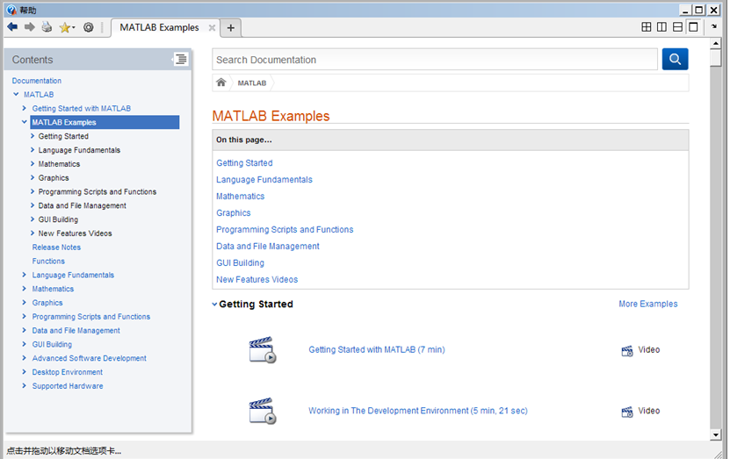
Task: Close the MATLAB Examples tab
Action: [x=212, y=28]
